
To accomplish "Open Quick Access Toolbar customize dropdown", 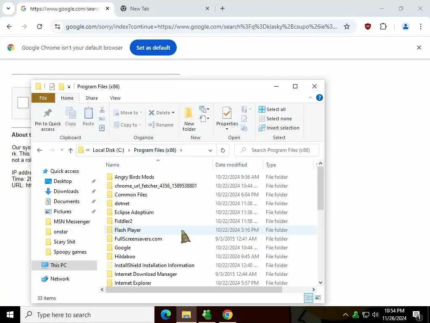I will (69, 87).
